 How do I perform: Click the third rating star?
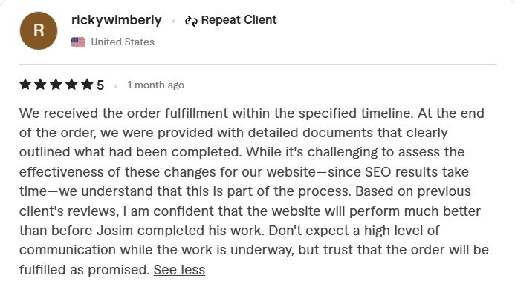click(x=56, y=85)
